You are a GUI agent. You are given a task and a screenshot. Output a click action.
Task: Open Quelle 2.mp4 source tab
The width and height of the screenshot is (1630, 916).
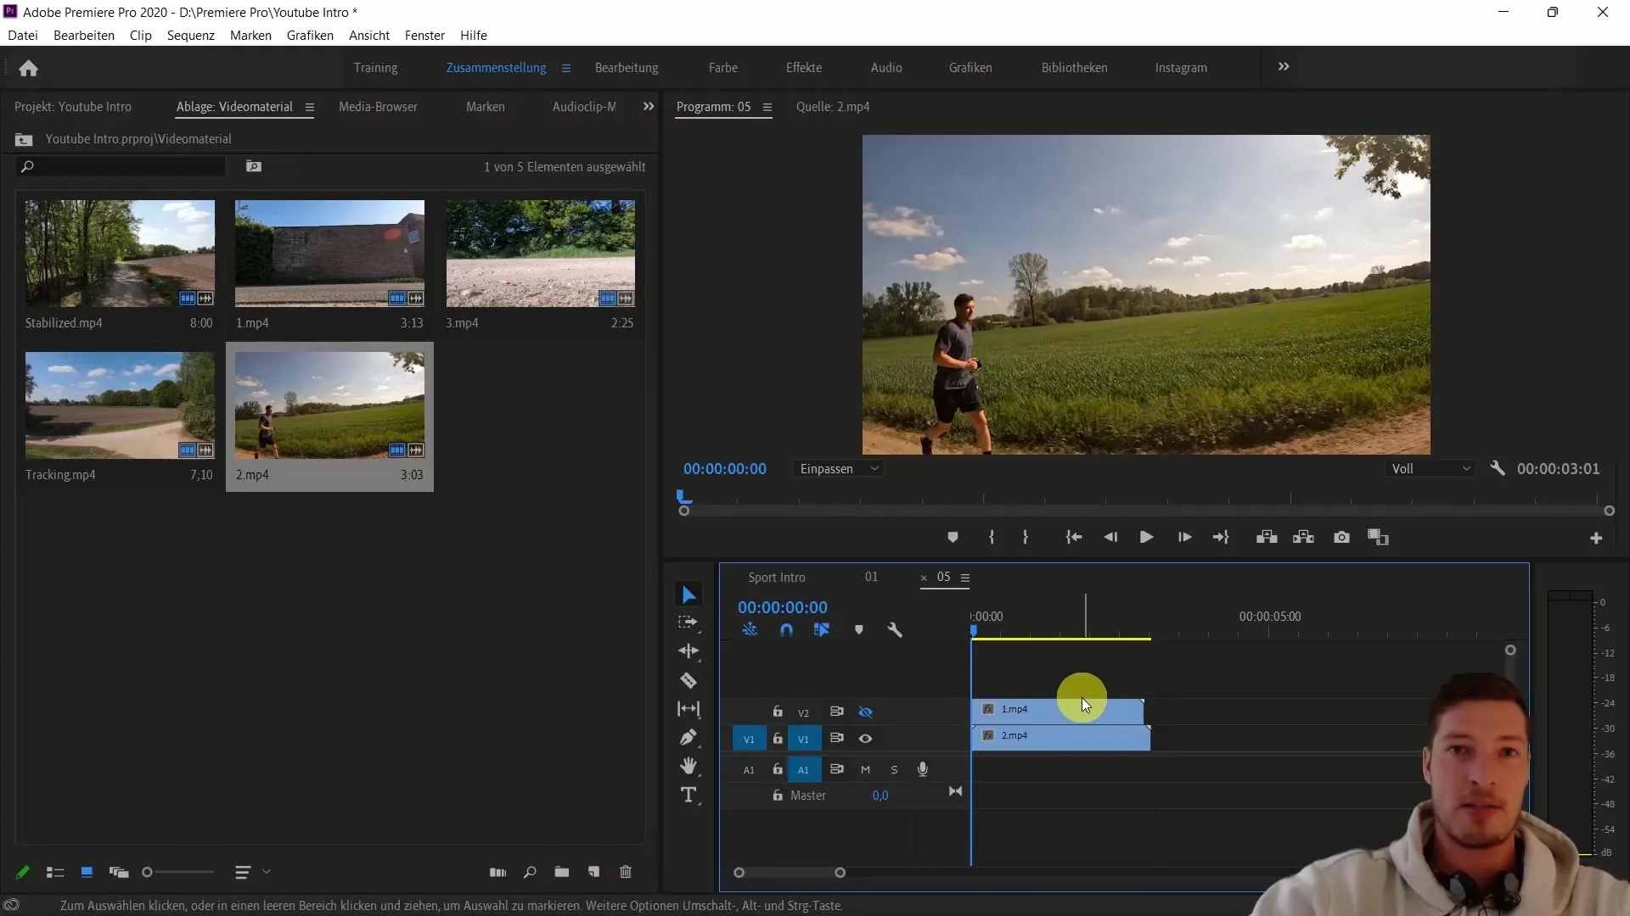[833, 107]
